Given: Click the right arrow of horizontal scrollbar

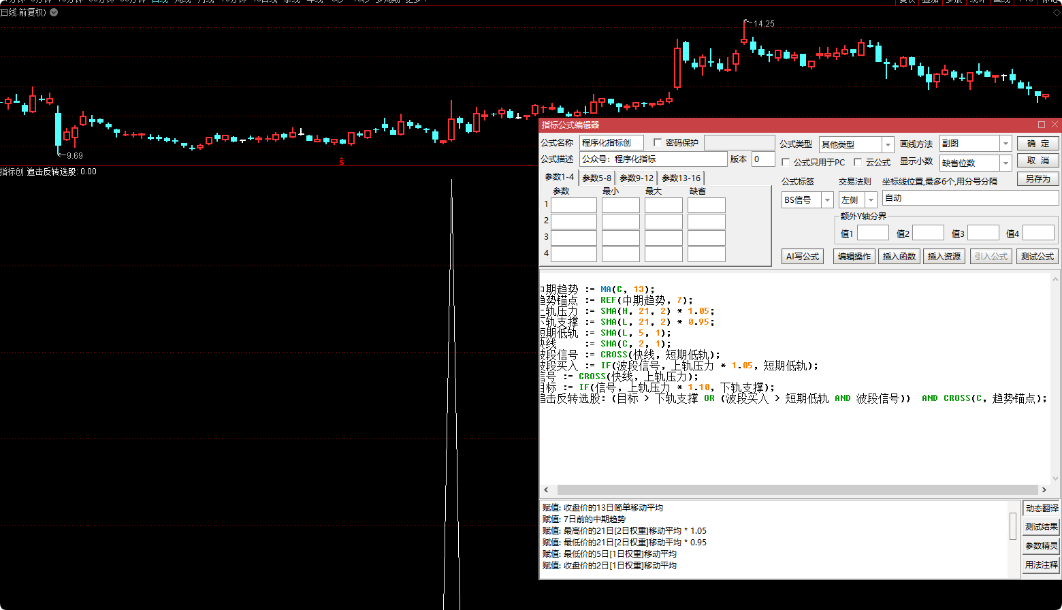Looking at the screenshot, I should click(x=1044, y=489).
